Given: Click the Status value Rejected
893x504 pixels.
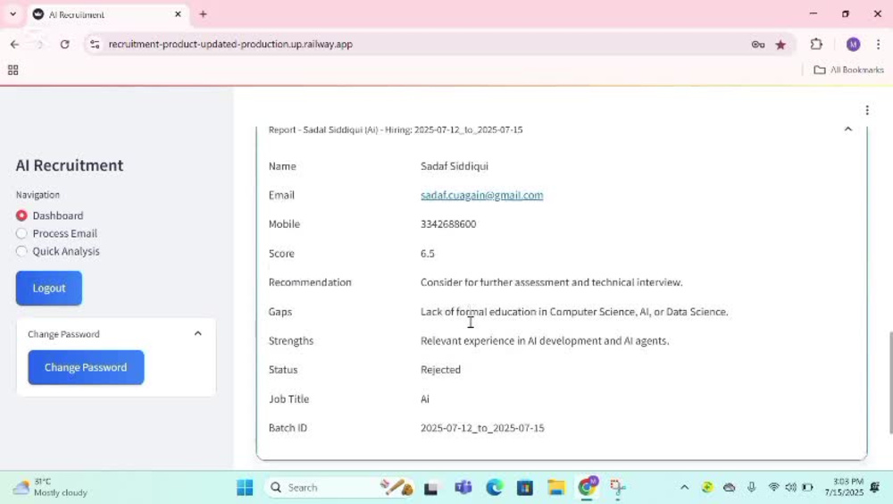Looking at the screenshot, I should coord(441,369).
